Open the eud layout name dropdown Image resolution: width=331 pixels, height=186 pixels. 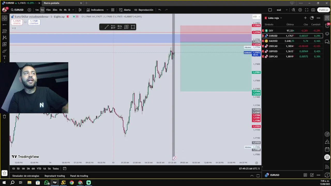coord(282,10)
